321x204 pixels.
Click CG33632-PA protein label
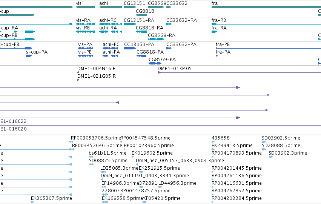click(181, 44)
